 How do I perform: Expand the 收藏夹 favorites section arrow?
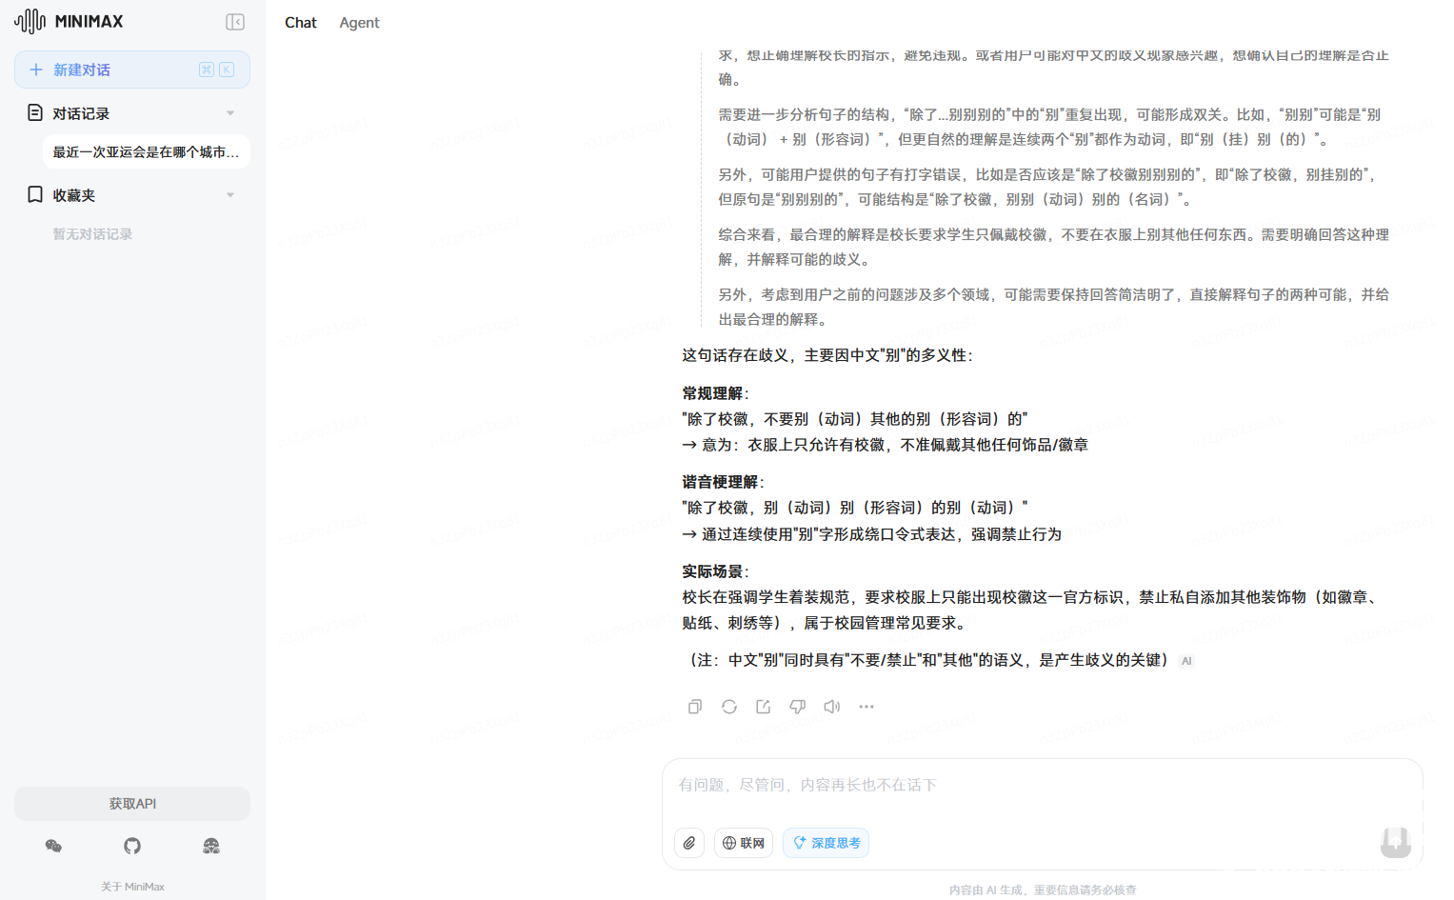click(x=230, y=195)
